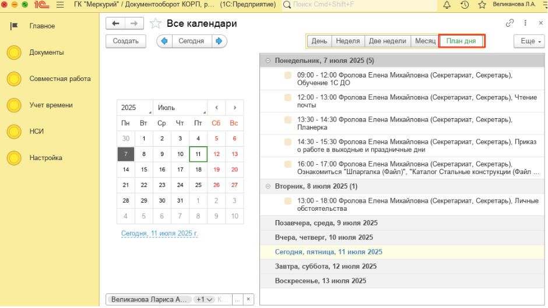Open history clock icon
The height and width of the screenshot is (308, 548).
465,5
